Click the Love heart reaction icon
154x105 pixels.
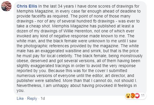tap(137, 96)
